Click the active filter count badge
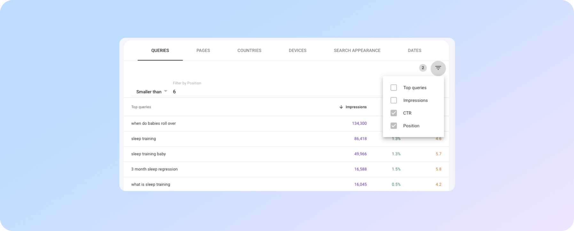This screenshot has height=231, width=574. (423, 68)
